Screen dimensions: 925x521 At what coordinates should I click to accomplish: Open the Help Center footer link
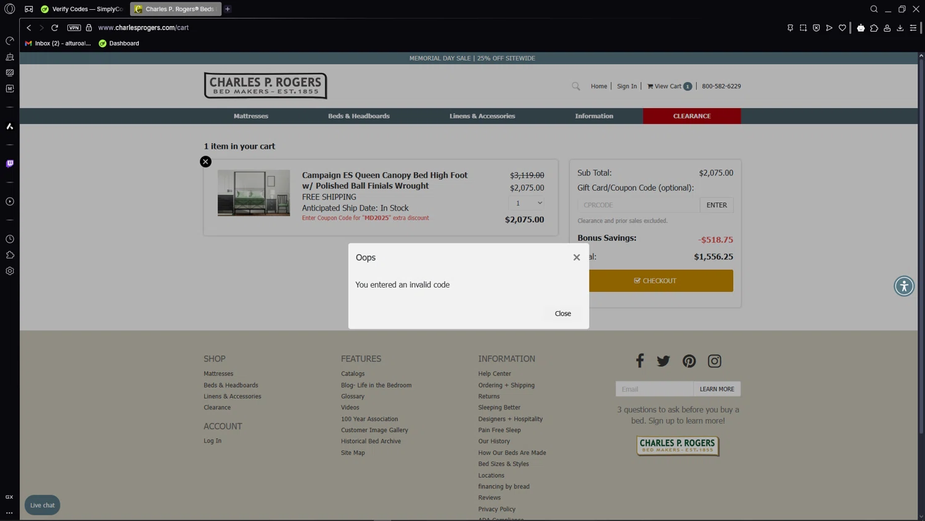tap(495, 373)
